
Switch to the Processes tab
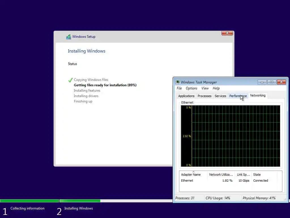click(204, 96)
